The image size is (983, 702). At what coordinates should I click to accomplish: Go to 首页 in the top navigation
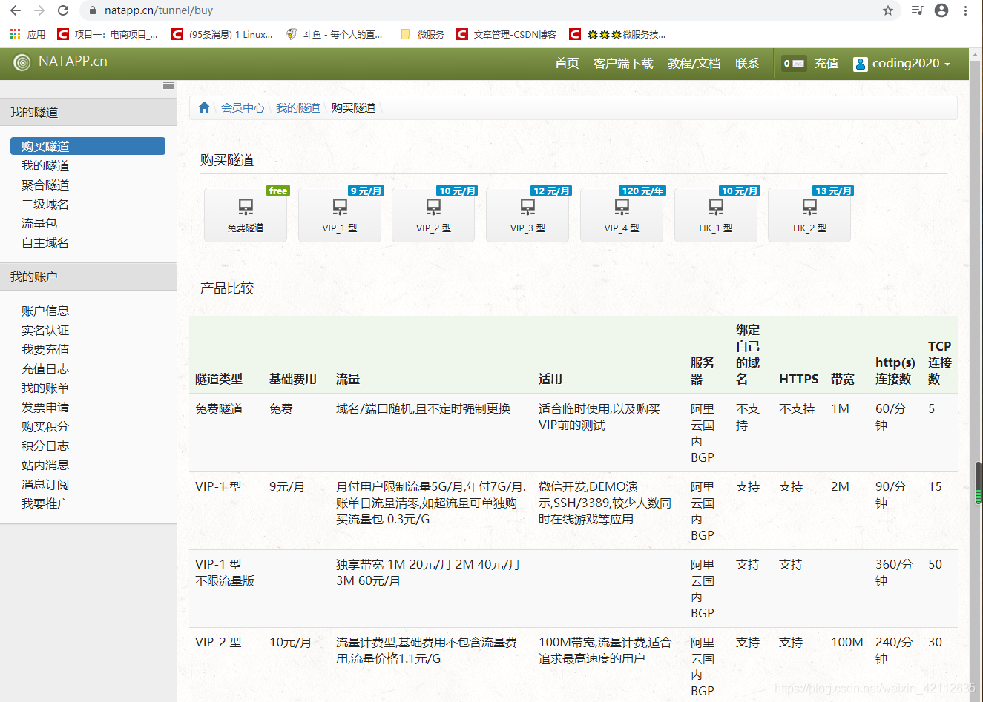(x=567, y=64)
